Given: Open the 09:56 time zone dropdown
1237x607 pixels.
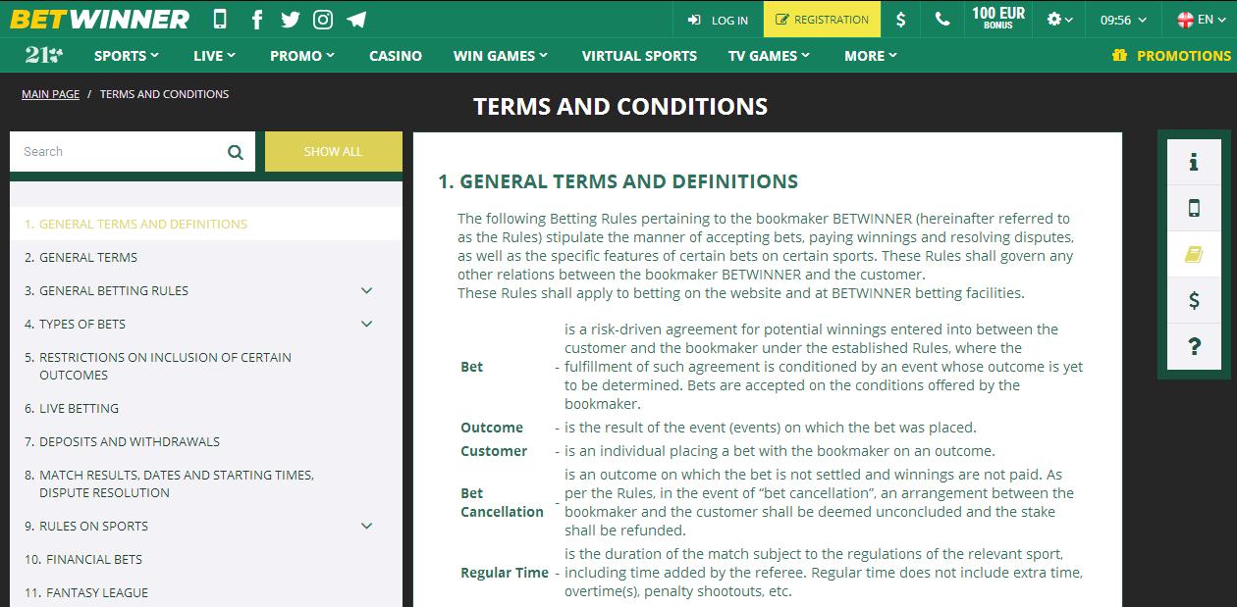Looking at the screenshot, I should tap(1123, 19).
